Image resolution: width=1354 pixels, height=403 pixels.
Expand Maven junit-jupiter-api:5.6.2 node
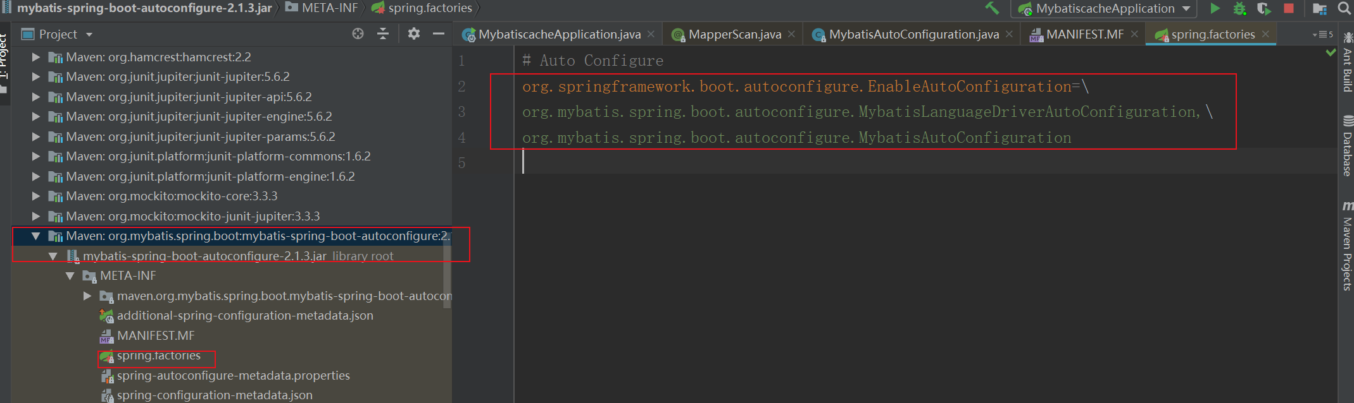click(36, 97)
